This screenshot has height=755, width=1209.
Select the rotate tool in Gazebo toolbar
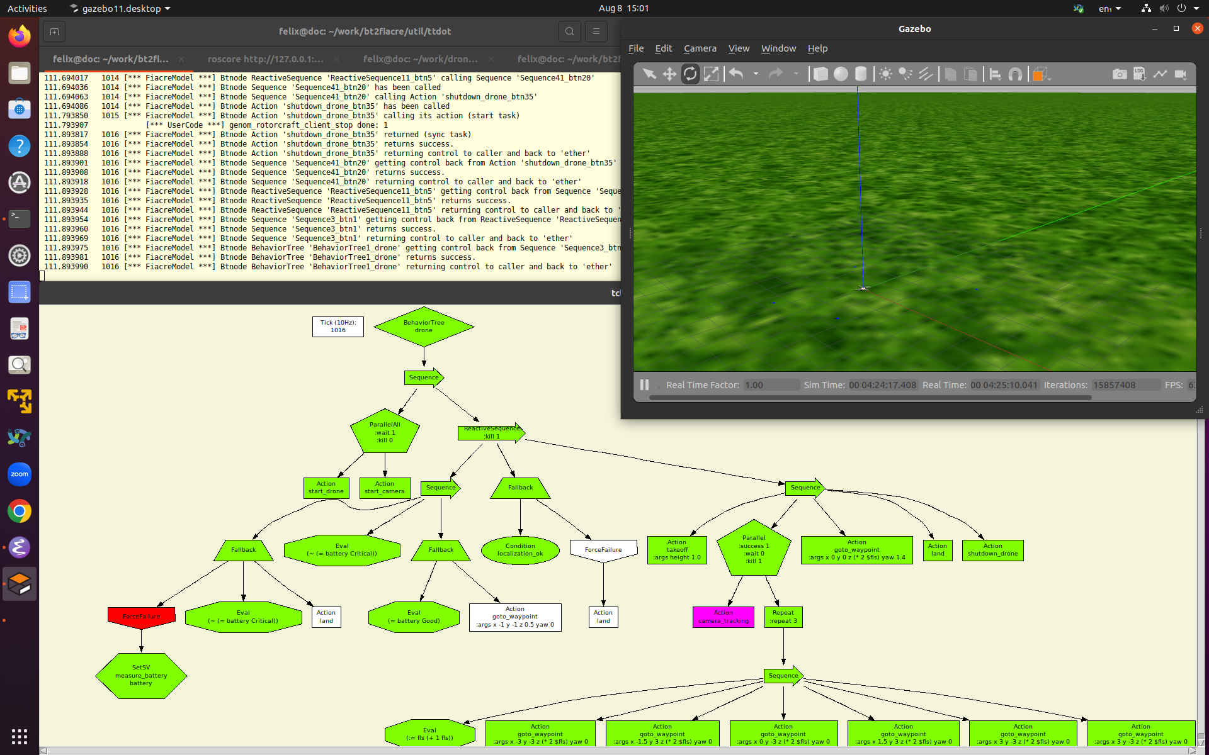690,74
